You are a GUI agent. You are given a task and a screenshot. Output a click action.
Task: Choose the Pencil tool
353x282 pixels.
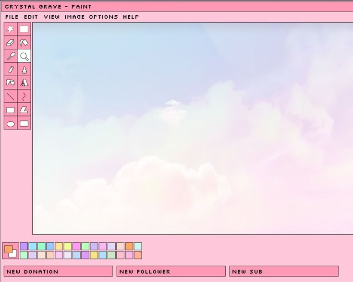click(x=11, y=69)
